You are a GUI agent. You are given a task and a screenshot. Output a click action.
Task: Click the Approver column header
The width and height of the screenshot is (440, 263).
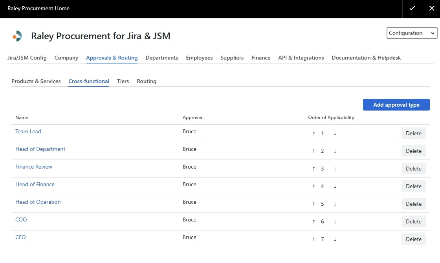192,118
